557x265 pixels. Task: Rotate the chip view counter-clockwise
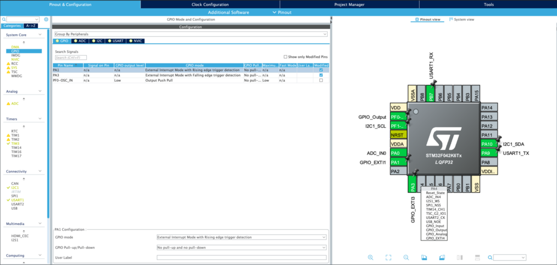(x=442, y=258)
